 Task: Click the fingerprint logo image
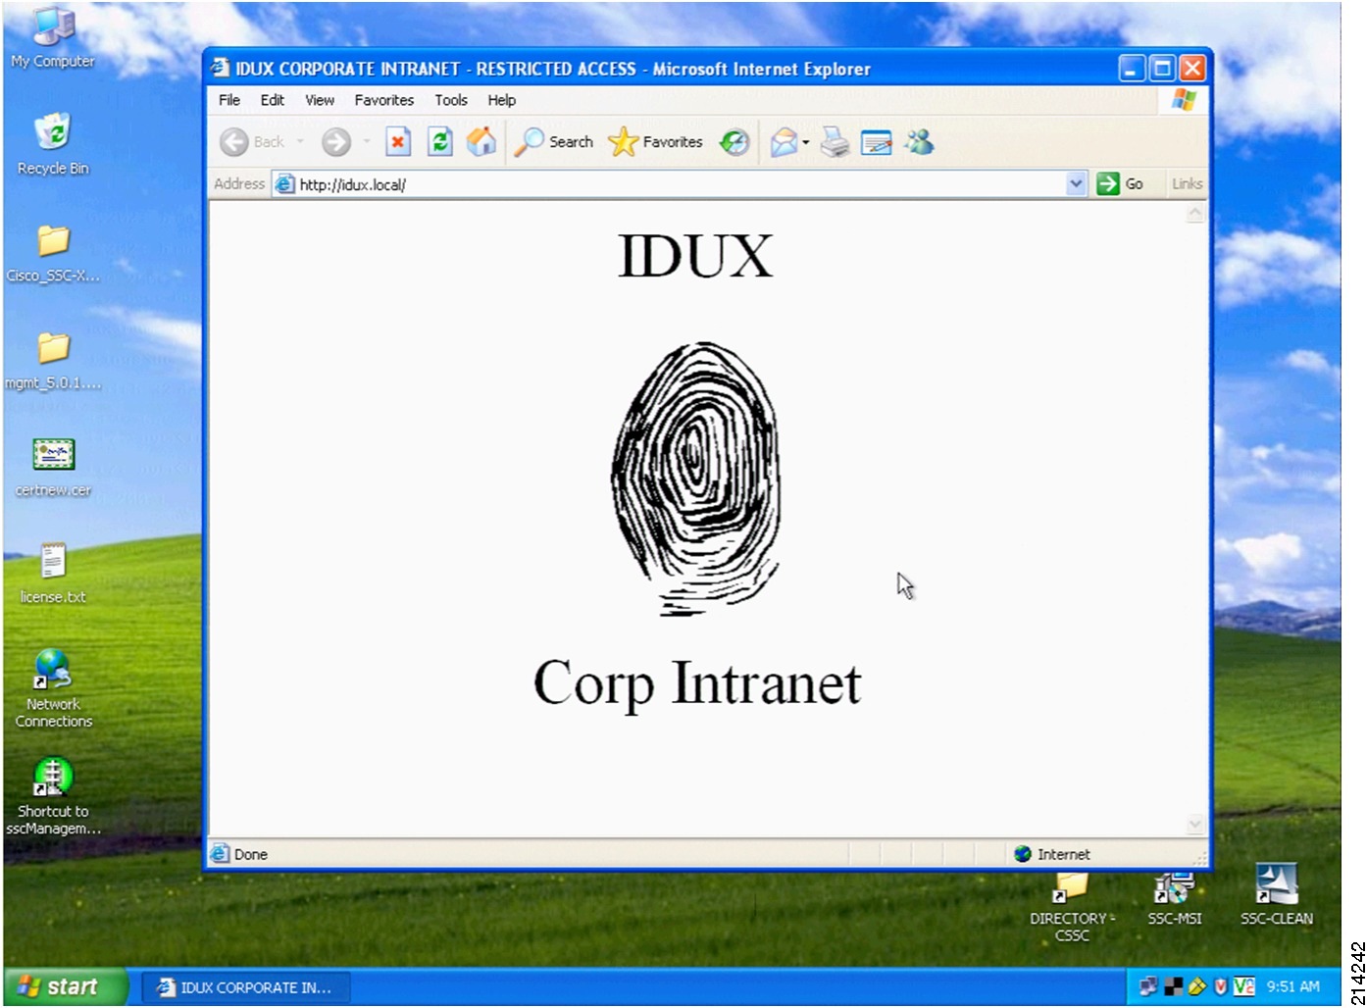(696, 479)
